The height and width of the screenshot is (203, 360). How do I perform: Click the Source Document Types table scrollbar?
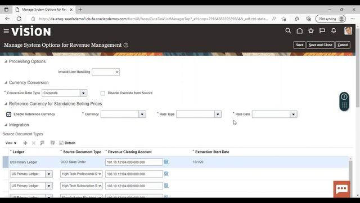pyautogui.click(x=350, y=177)
